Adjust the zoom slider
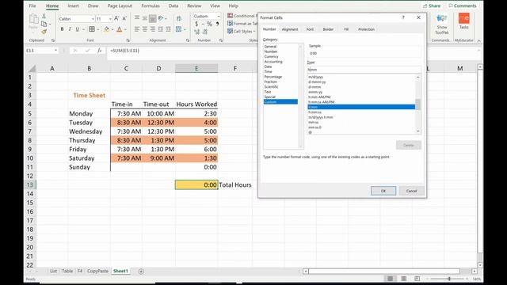This screenshot has height=285, width=507. pos(449,279)
